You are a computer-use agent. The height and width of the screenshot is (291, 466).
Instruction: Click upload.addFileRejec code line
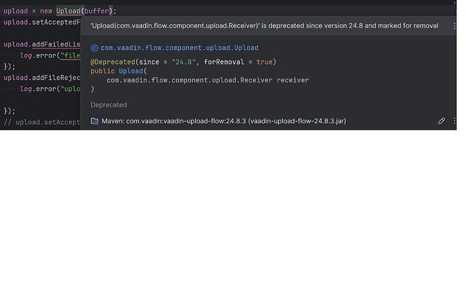click(x=42, y=78)
